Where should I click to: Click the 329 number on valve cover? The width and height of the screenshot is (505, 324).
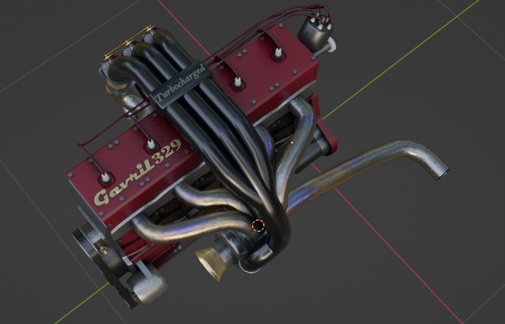coord(167,153)
